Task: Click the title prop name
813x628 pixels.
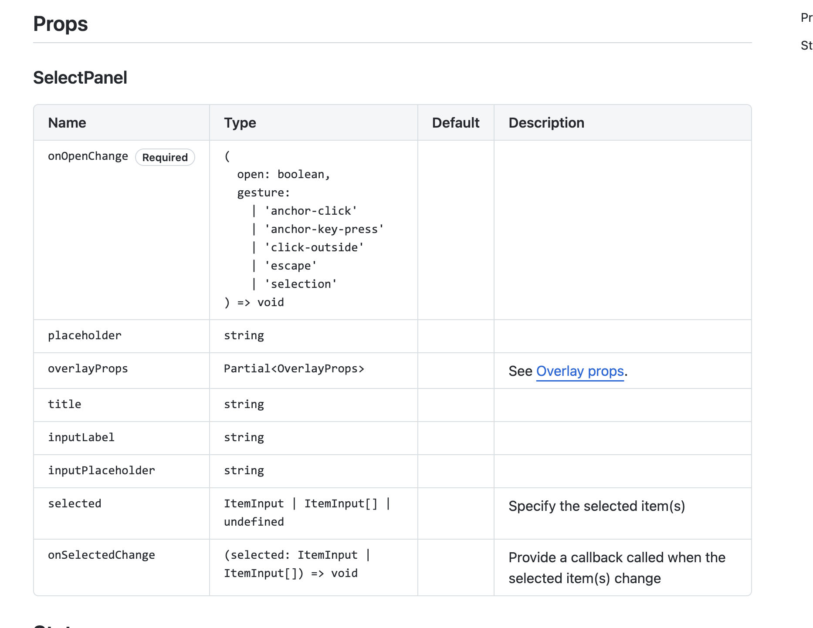Action: 64,405
